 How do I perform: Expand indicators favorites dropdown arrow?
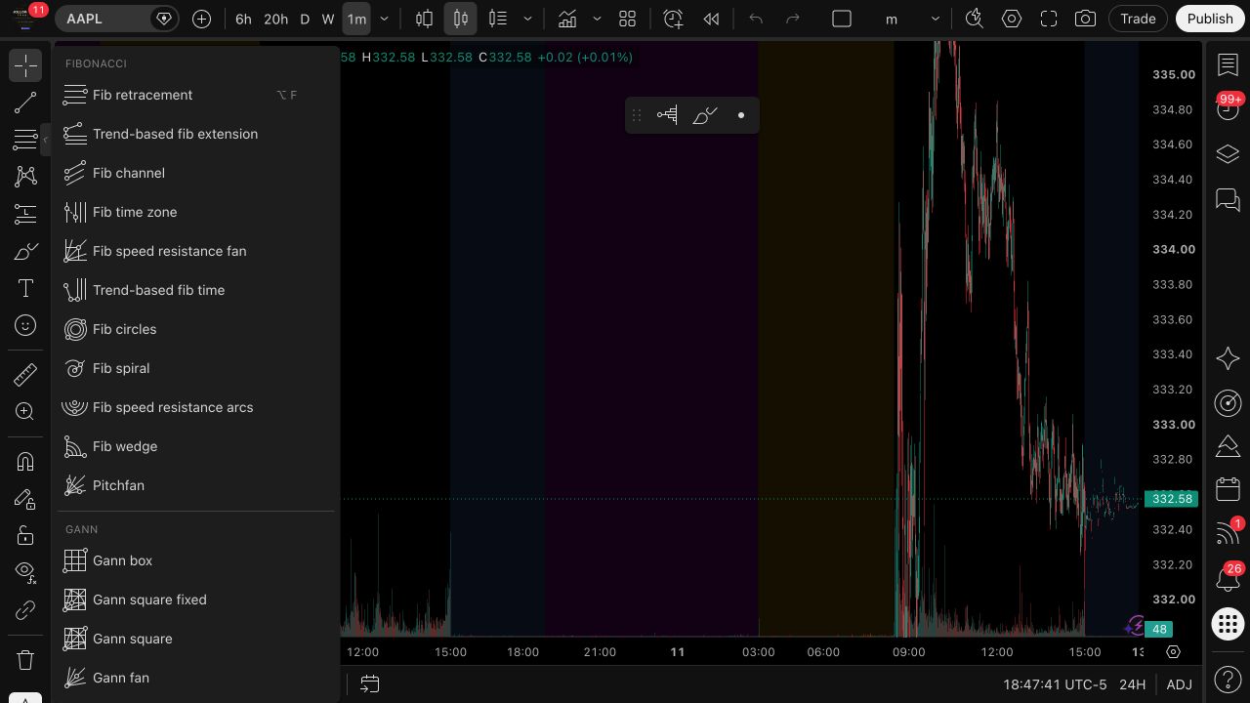pos(597,19)
